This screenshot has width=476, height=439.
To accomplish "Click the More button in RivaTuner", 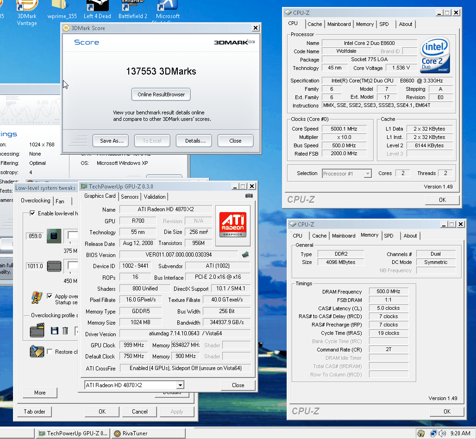I will point(40,393).
